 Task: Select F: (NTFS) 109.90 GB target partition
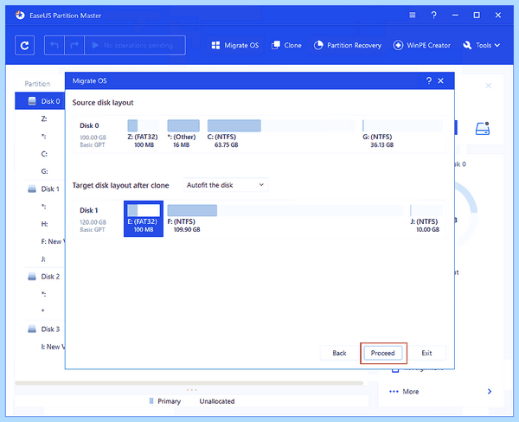coord(285,219)
